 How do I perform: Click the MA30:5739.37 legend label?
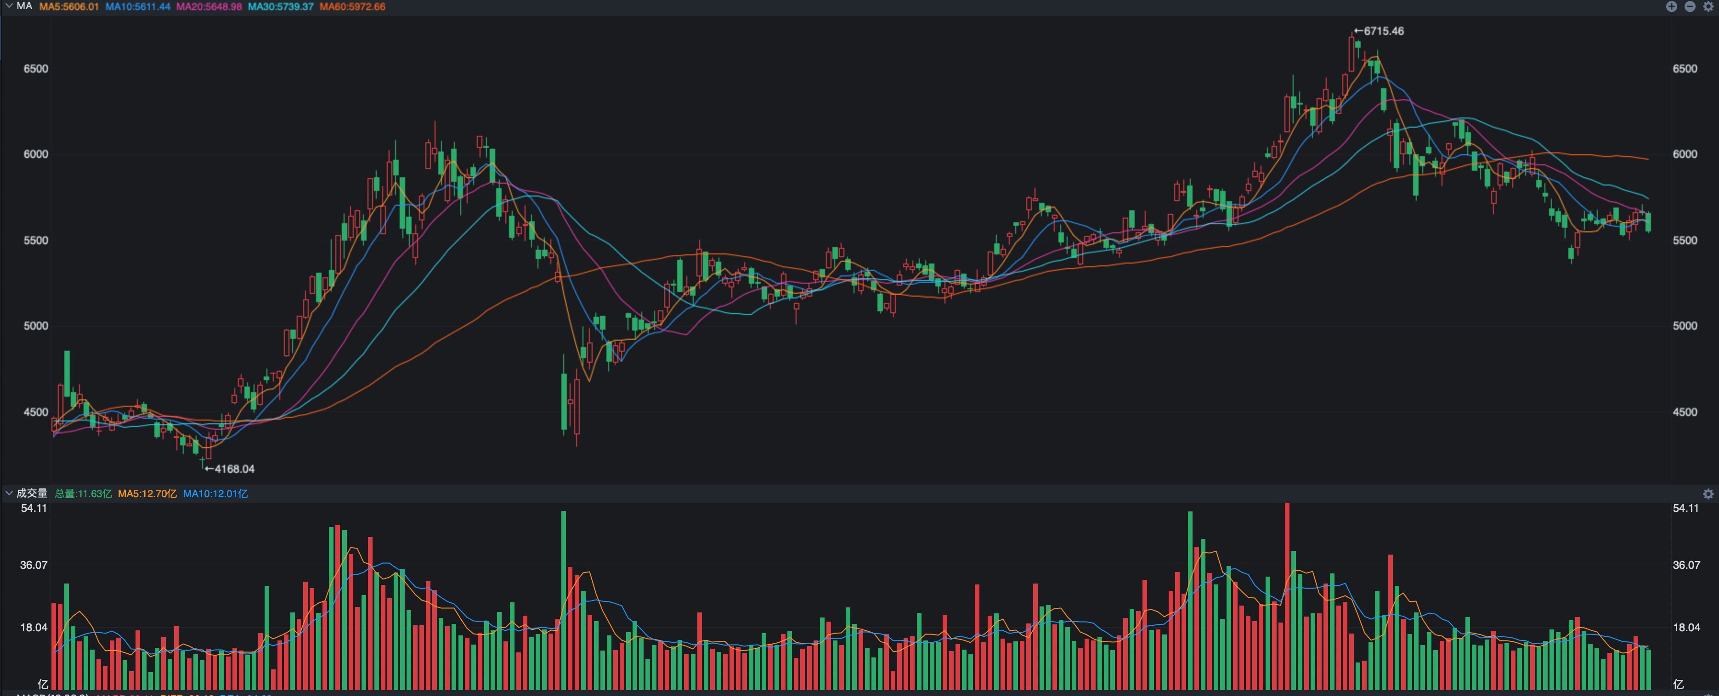(x=280, y=7)
